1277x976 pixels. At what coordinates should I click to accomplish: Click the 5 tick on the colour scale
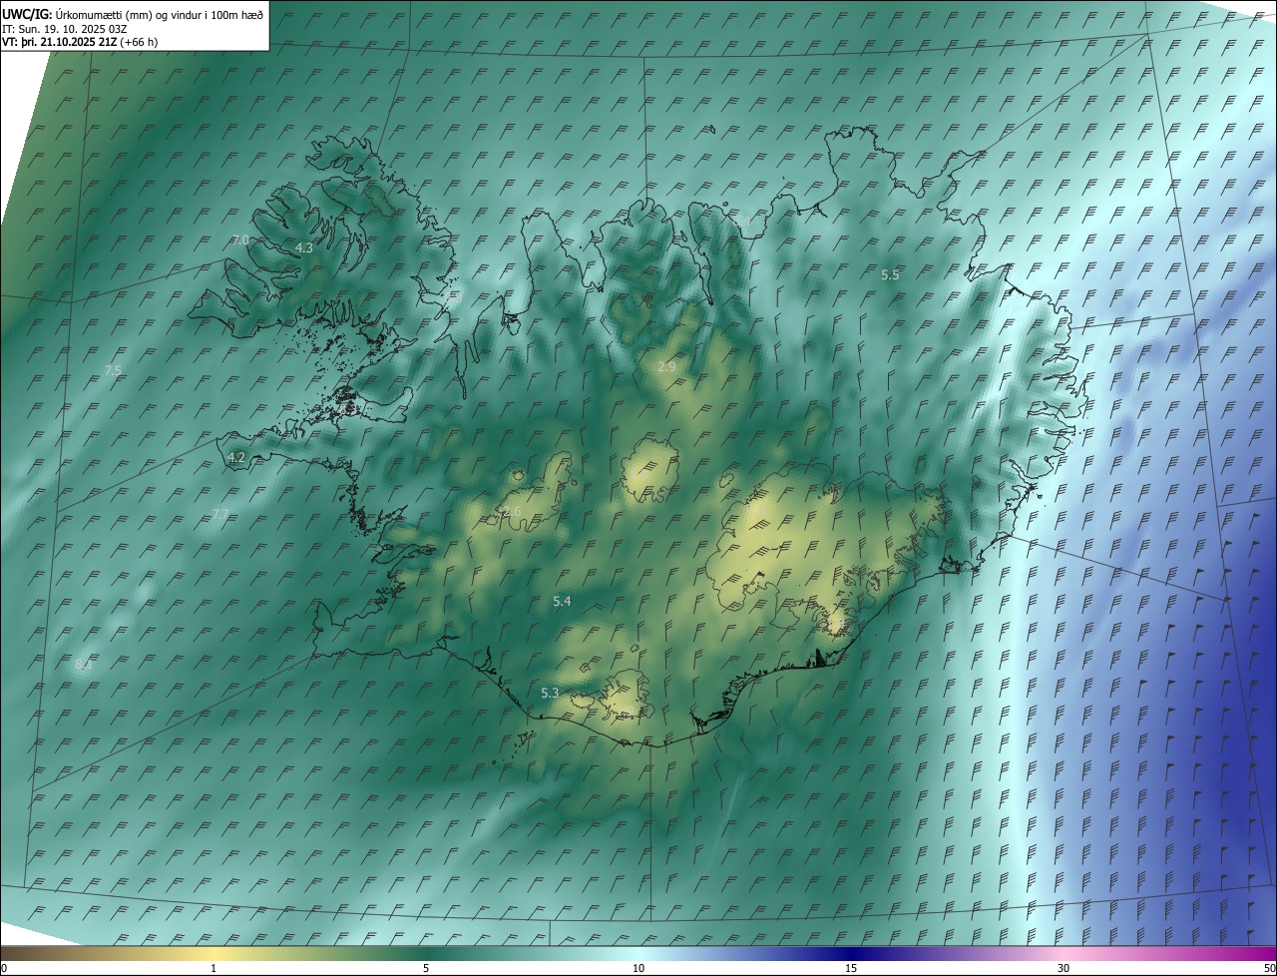(x=426, y=968)
